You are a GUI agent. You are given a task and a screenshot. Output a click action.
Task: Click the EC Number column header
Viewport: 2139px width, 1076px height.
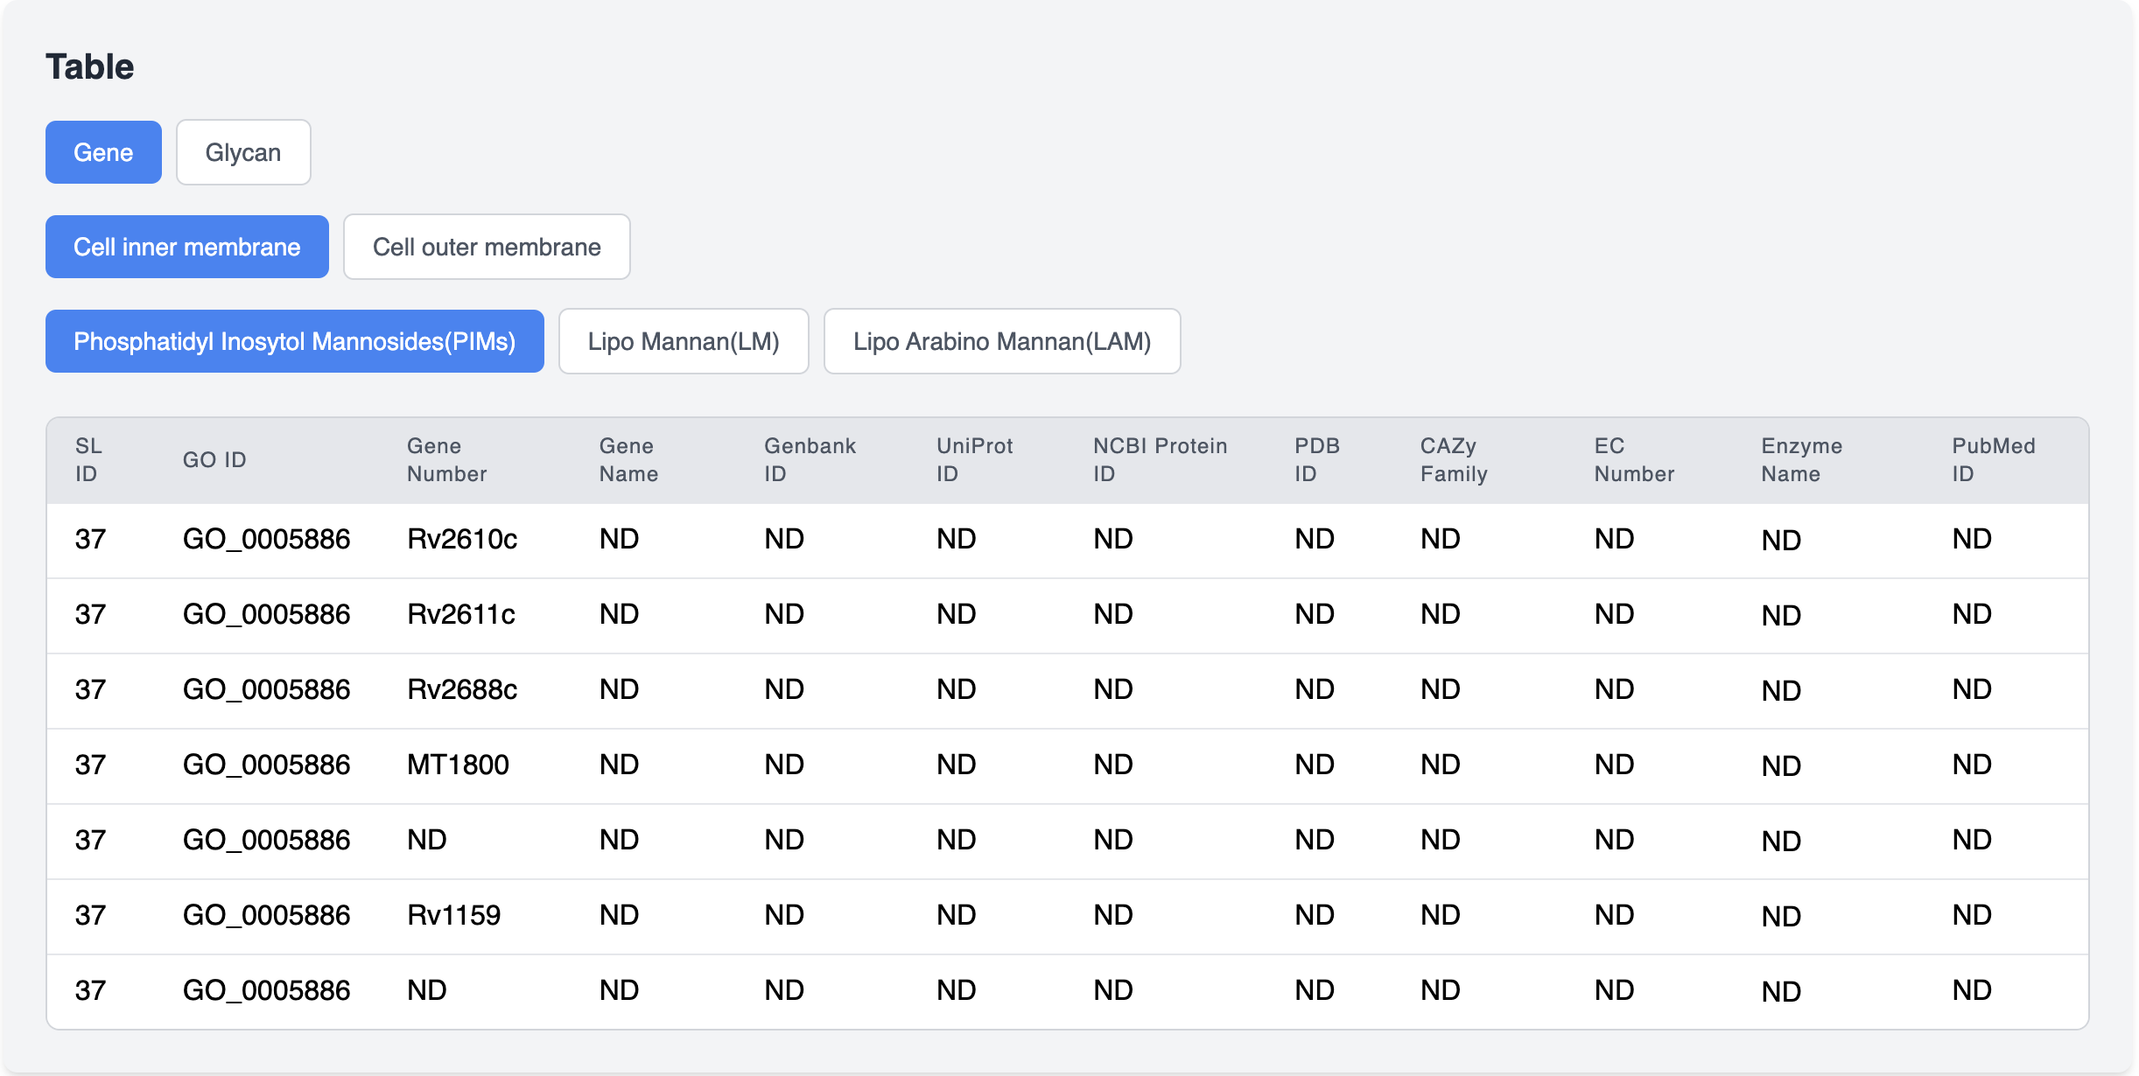[1634, 460]
